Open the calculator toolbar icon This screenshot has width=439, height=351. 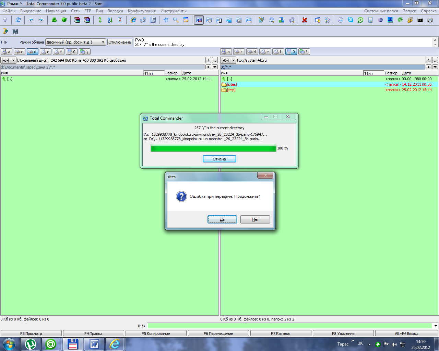coord(370,20)
